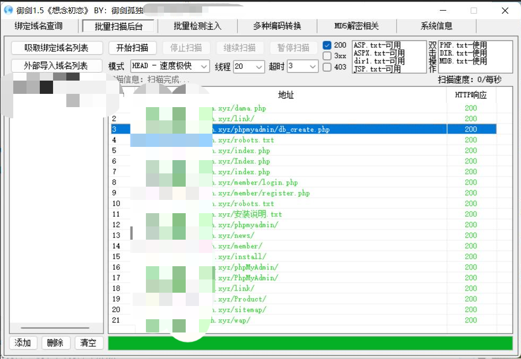Click the 暂停扫描 button

click(293, 48)
